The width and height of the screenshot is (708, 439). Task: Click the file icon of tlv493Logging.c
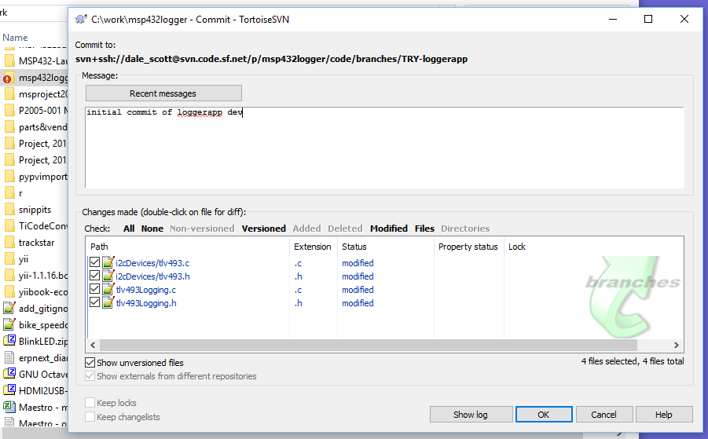(x=108, y=289)
